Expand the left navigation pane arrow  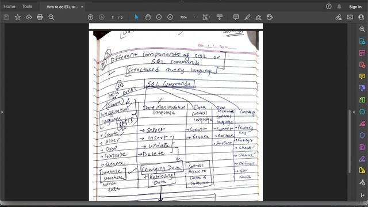2,112
